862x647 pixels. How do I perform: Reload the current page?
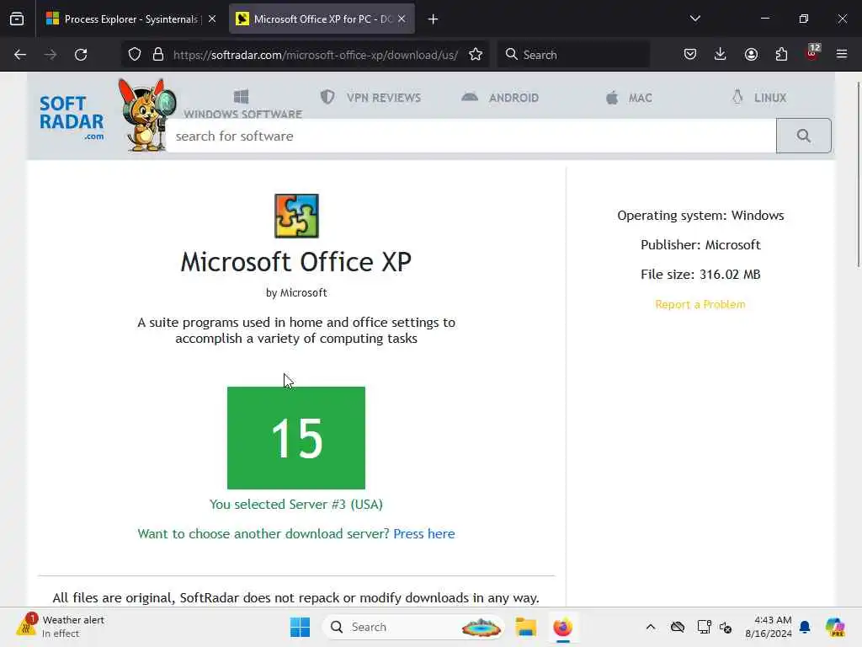click(81, 55)
